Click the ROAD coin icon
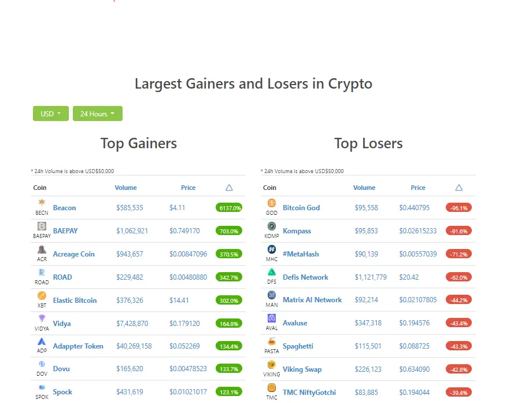Screen dimensions: 514x403 click(42, 272)
